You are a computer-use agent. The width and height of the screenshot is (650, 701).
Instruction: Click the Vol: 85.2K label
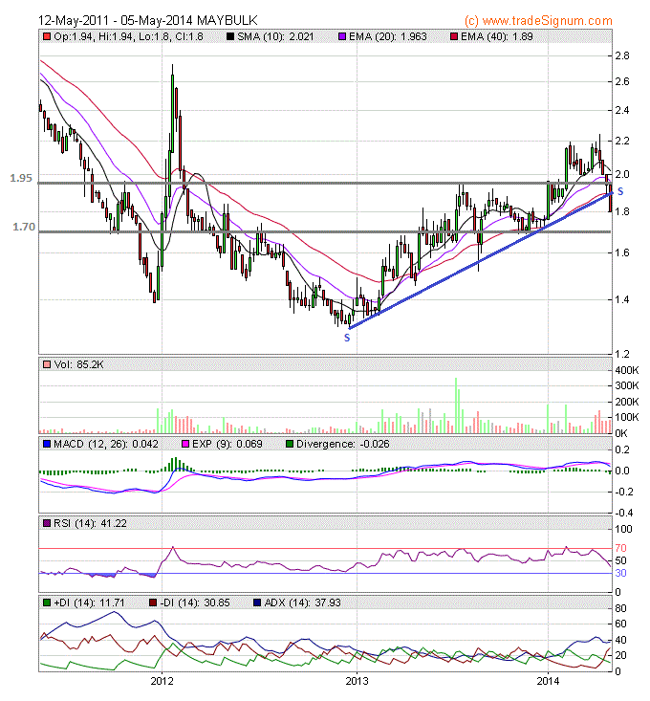[x=78, y=364]
